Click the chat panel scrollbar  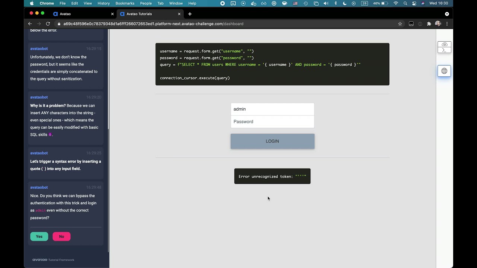pos(108,141)
